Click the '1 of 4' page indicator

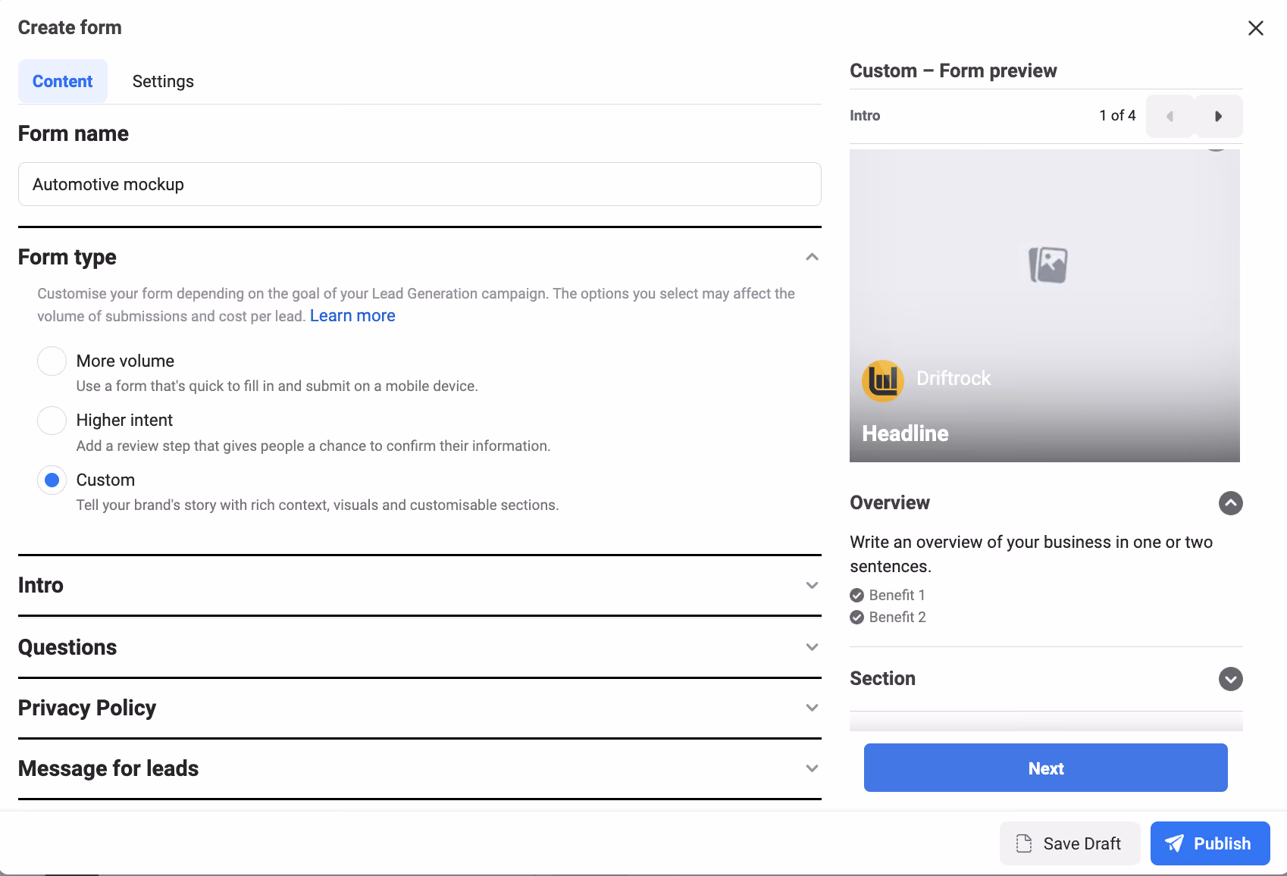pyautogui.click(x=1117, y=115)
